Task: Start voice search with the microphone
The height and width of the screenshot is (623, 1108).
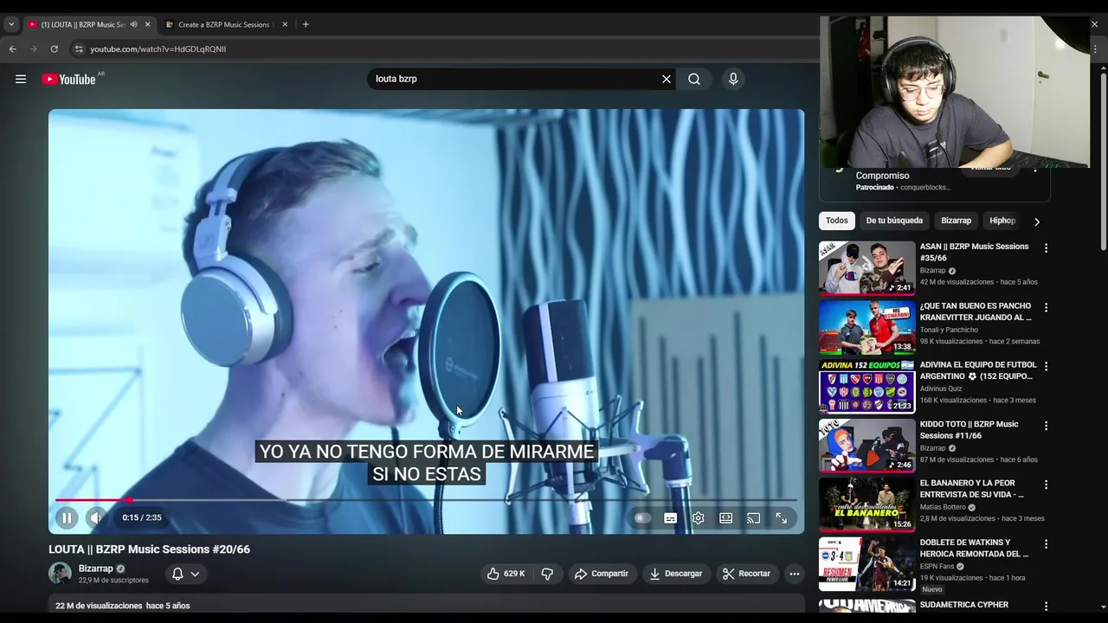Action: tap(733, 79)
